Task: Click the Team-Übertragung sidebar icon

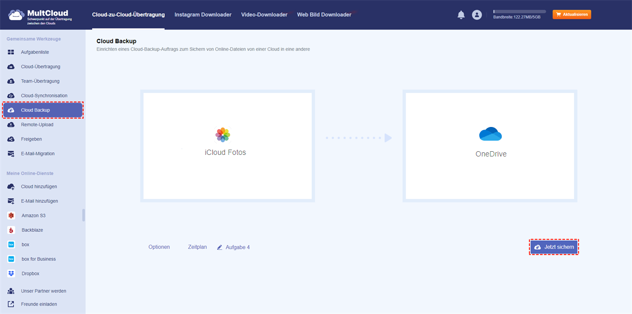Action: click(x=11, y=81)
